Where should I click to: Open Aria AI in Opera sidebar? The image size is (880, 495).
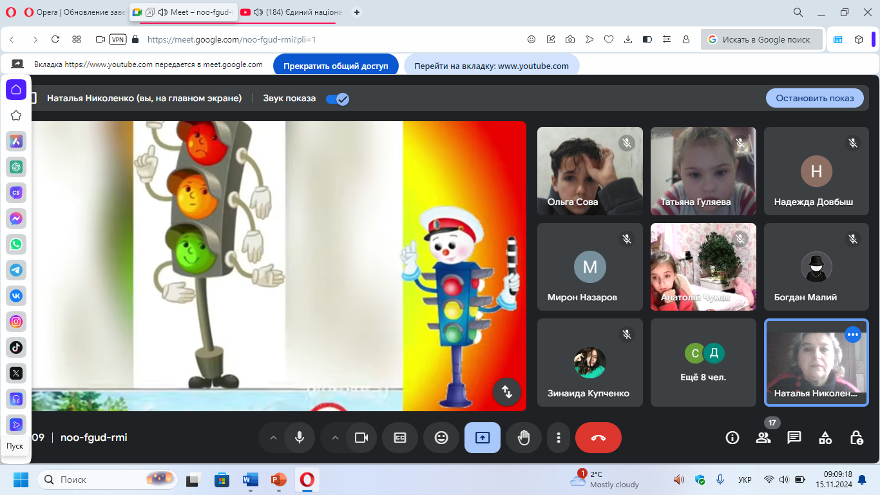(x=16, y=141)
